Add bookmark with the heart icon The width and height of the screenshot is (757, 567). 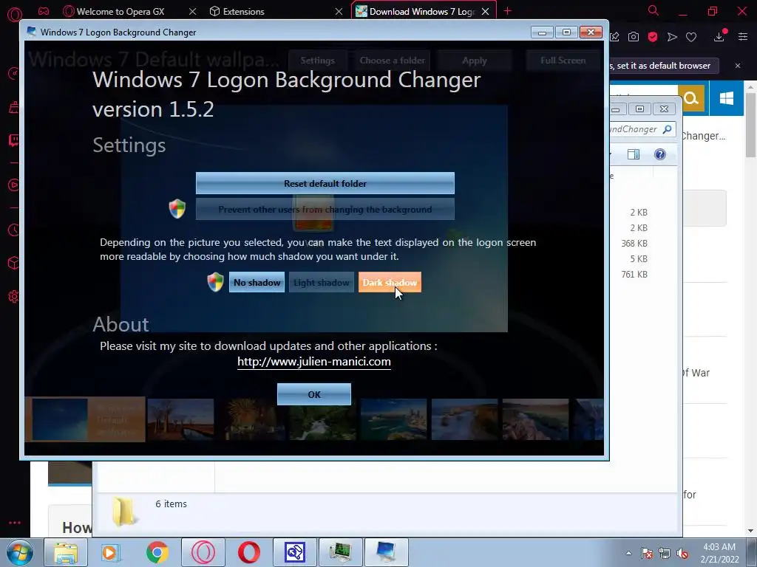(x=691, y=37)
